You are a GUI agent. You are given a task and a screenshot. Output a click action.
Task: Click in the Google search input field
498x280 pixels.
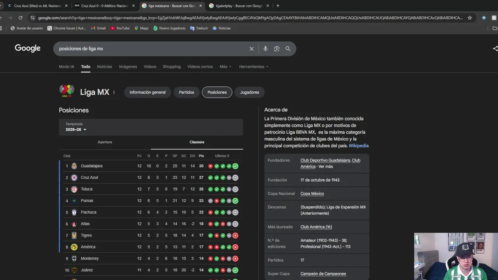(152, 49)
